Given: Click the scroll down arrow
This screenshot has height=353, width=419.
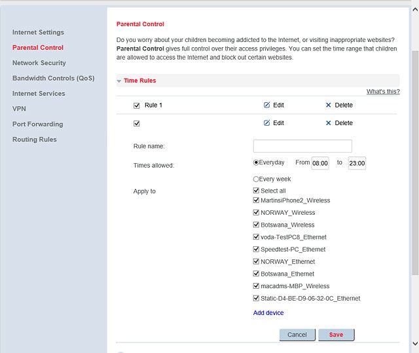Looking at the screenshot, I should 415,343.
